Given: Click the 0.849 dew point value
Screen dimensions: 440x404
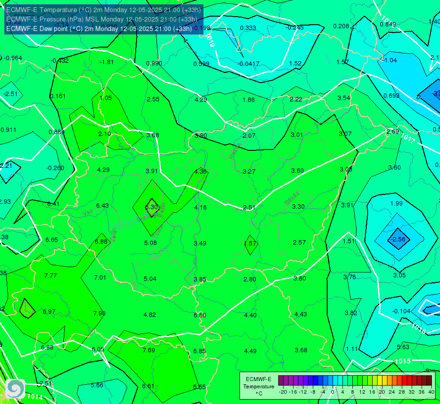Looking at the screenshot, I should point(388,24).
